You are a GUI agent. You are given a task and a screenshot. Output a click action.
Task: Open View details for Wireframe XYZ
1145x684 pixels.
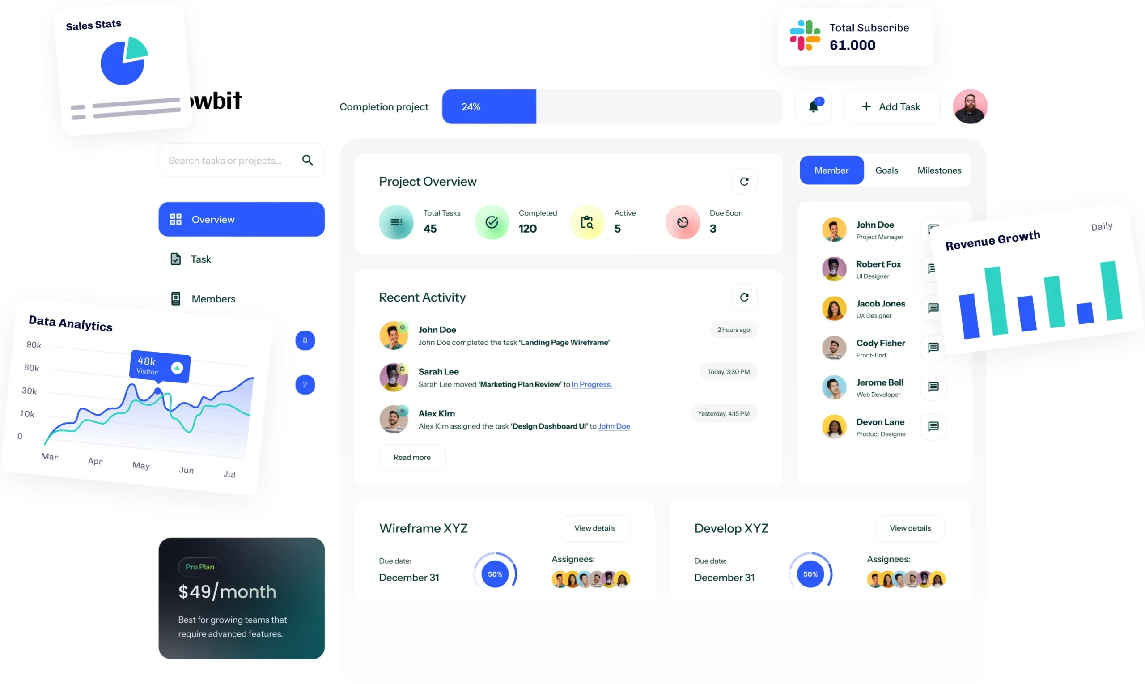[x=595, y=528]
